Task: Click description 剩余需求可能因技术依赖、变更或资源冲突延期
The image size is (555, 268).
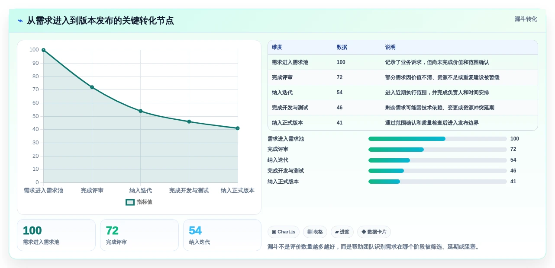Action: coord(439,108)
